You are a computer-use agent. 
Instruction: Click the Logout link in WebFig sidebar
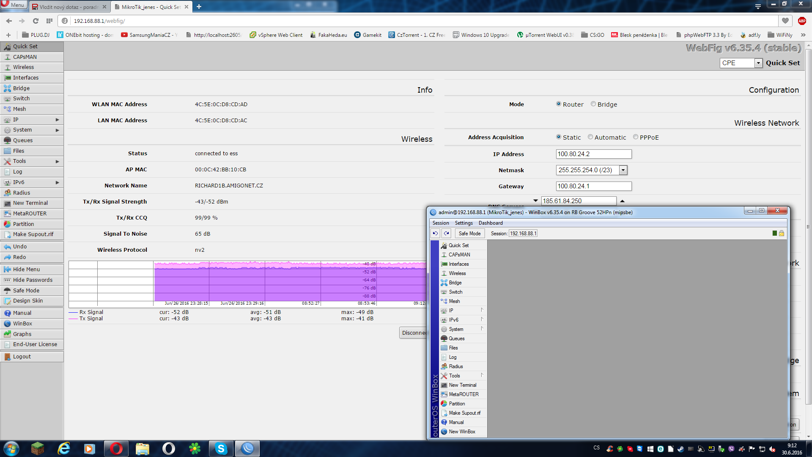(22, 357)
